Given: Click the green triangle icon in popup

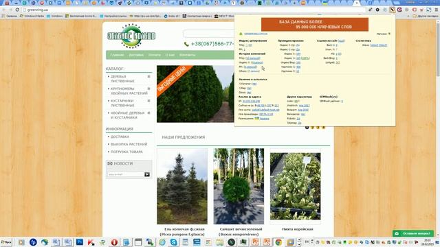Looking at the screenshot, I should click(x=241, y=34).
